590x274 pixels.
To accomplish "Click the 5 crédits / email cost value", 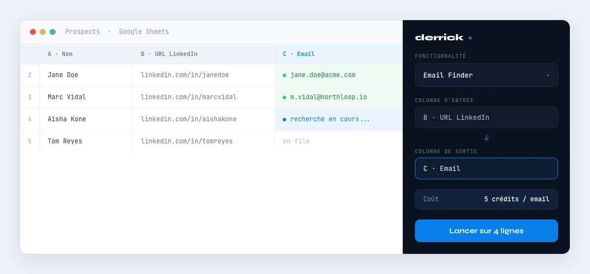I will pyautogui.click(x=517, y=199).
